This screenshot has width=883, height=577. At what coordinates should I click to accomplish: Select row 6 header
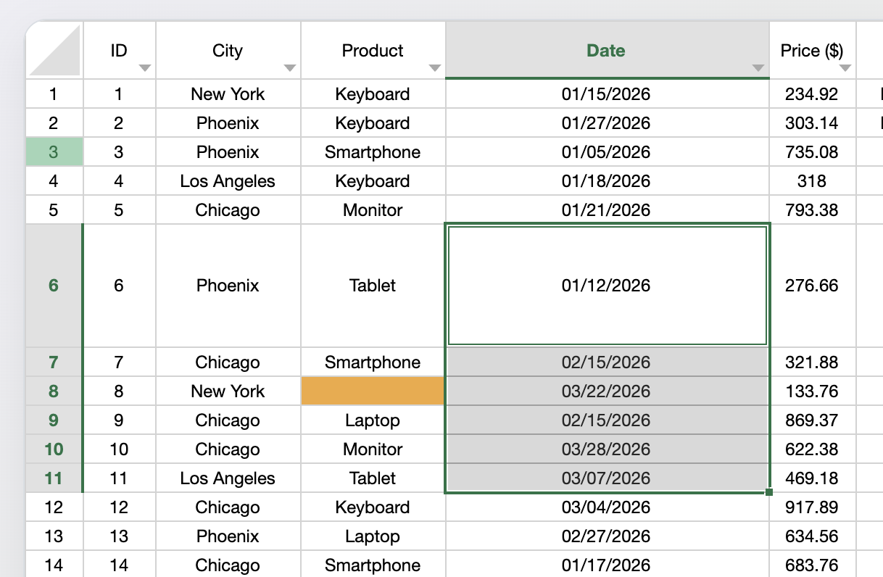pyautogui.click(x=54, y=286)
